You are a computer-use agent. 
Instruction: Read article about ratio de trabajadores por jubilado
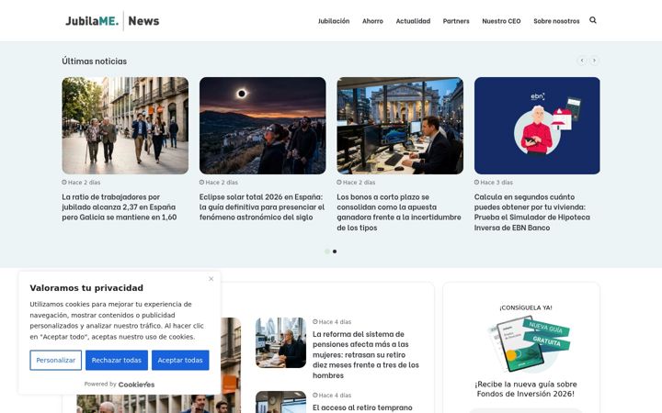click(120, 206)
